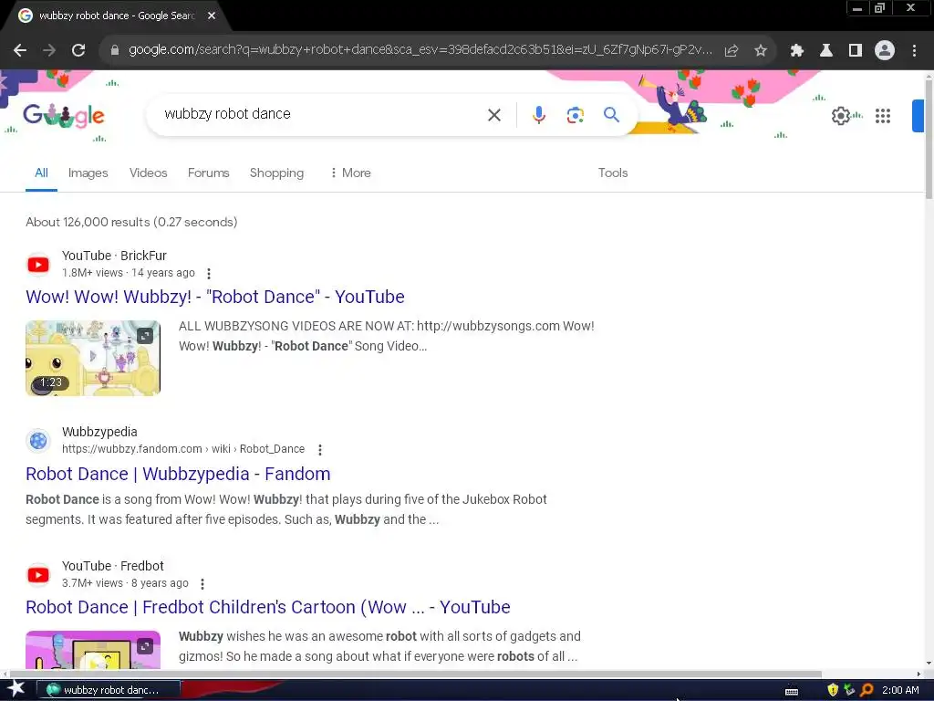The image size is (934, 701).
Task: Click the wubbzy.fandom.com URL breadcrumb
Action: (182, 449)
